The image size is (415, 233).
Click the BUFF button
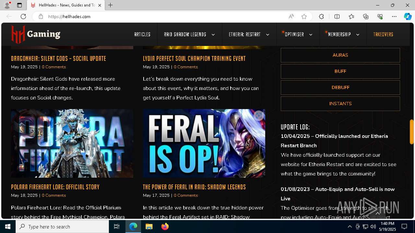[x=340, y=71]
